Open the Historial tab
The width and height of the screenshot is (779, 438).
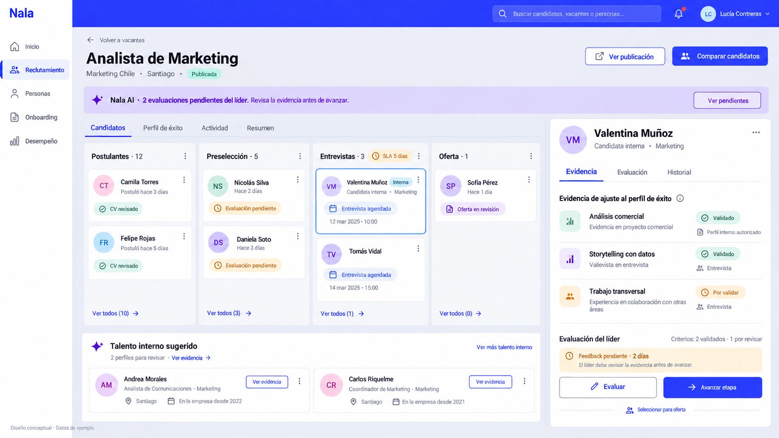pos(679,172)
